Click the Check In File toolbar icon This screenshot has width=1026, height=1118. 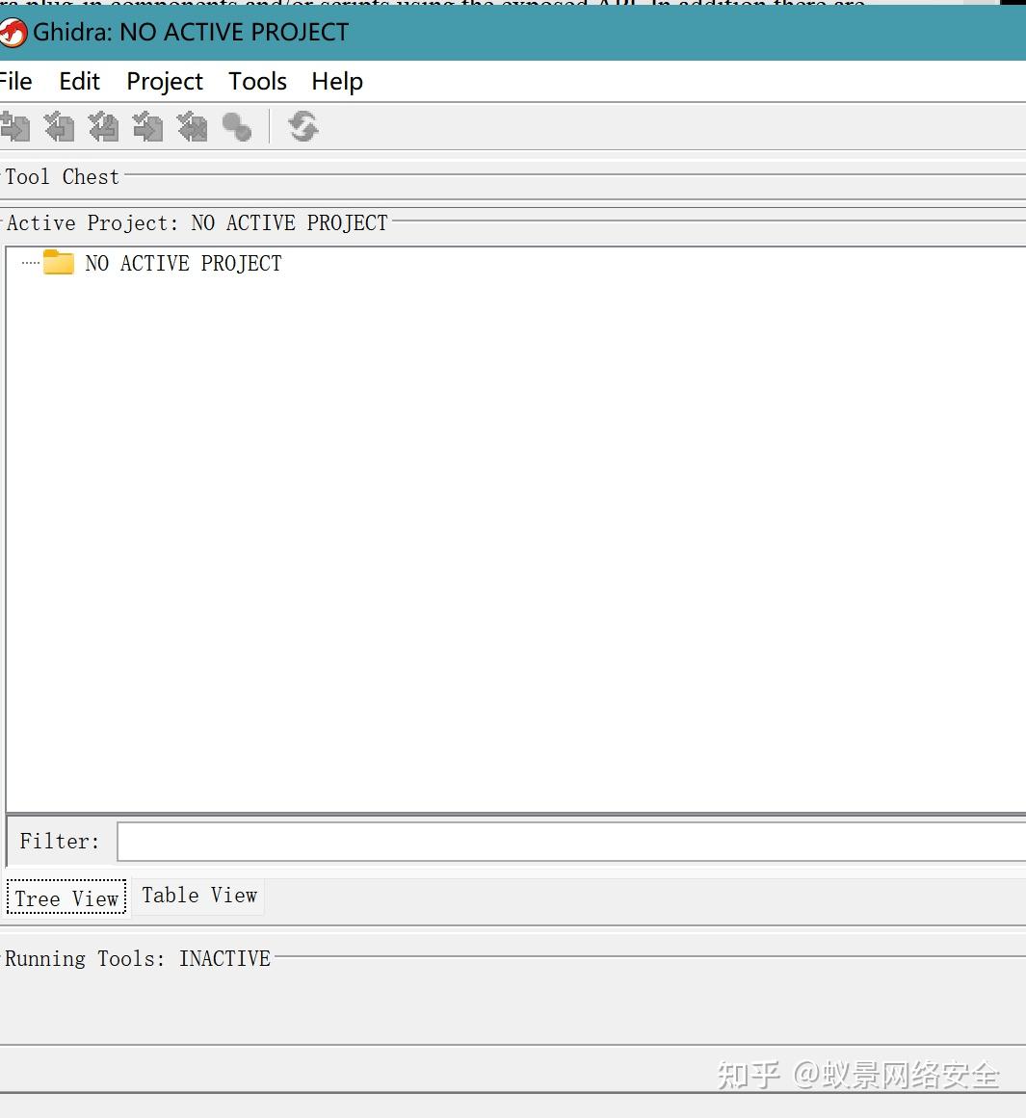(147, 127)
